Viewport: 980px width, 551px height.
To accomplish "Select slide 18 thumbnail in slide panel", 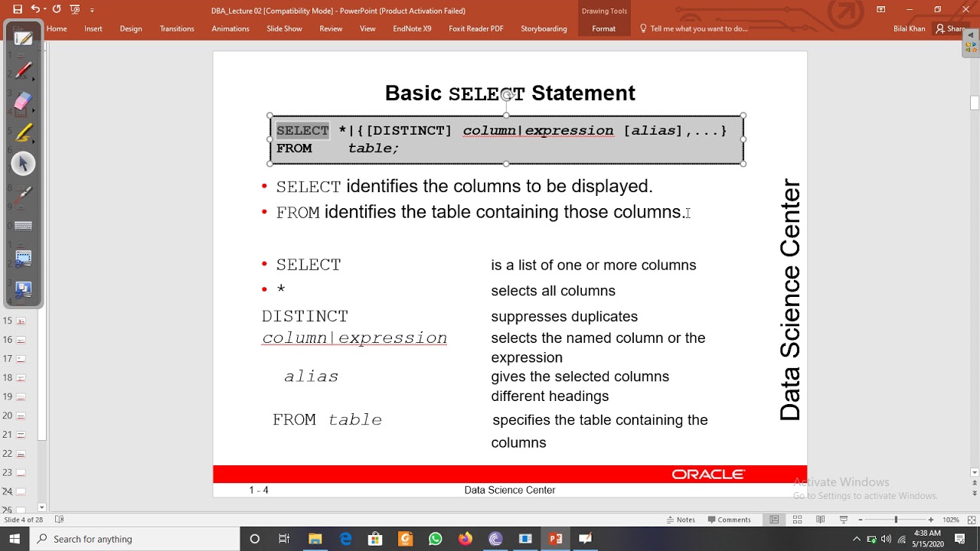I will pyautogui.click(x=21, y=377).
